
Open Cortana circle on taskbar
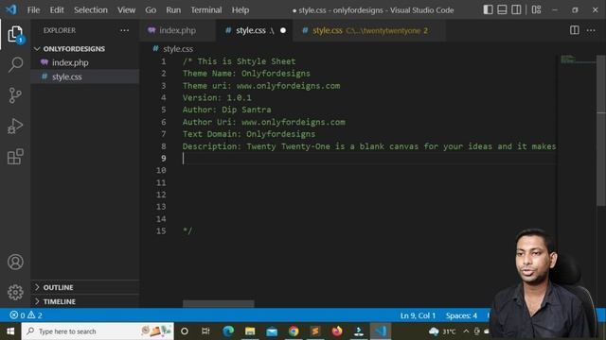[185, 331]
